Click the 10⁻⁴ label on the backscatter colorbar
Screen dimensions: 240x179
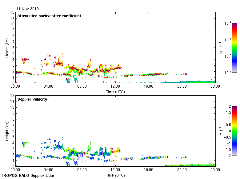(228, 23)
